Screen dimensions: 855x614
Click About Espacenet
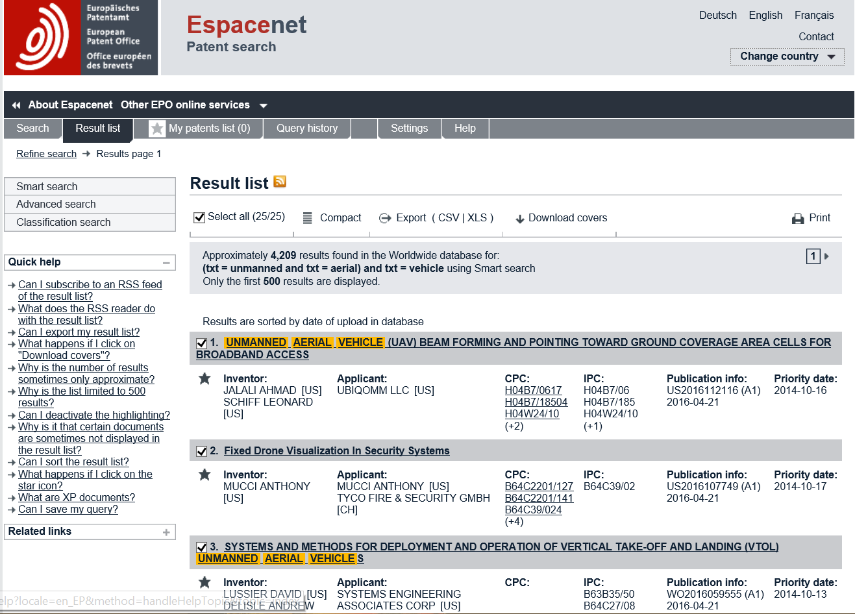[70, 105]
